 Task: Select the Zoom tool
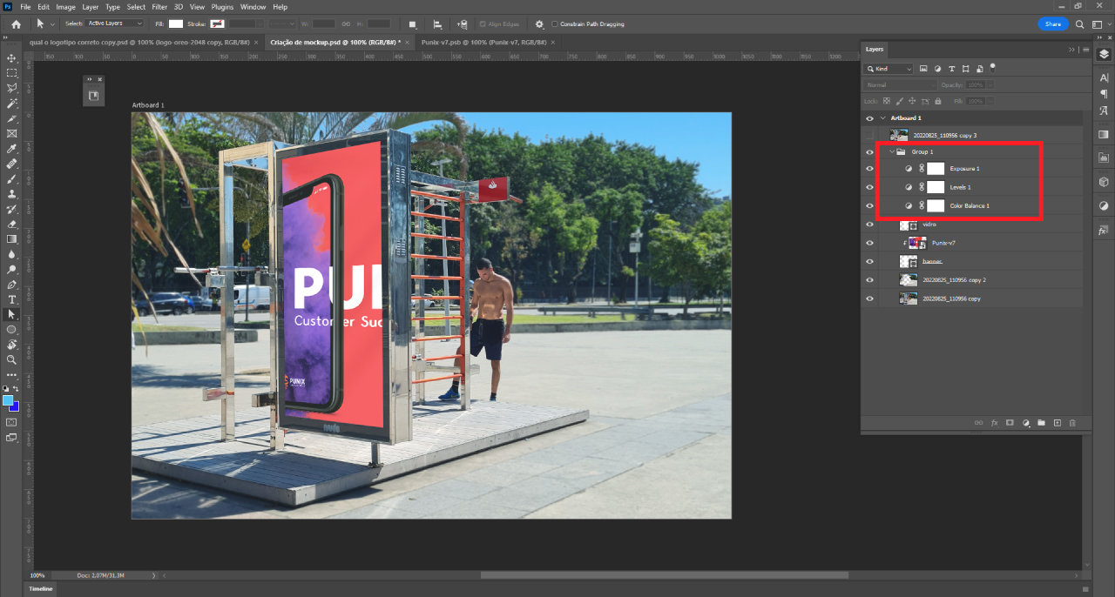(12, 359)
